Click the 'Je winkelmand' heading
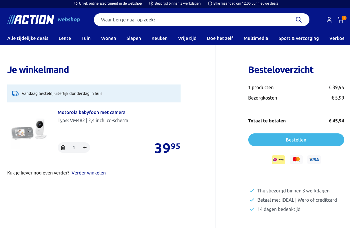This screenshot has height=228, width=350. point(38,70)
